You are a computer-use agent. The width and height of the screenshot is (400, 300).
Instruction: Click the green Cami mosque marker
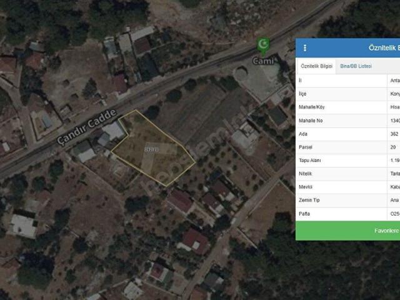262,46
